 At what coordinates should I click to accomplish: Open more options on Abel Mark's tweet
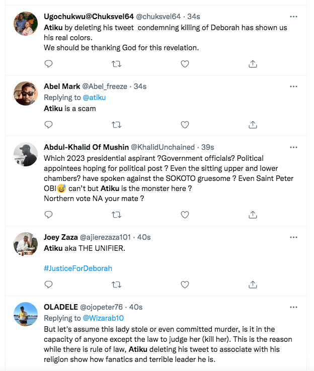pos(293,86)
